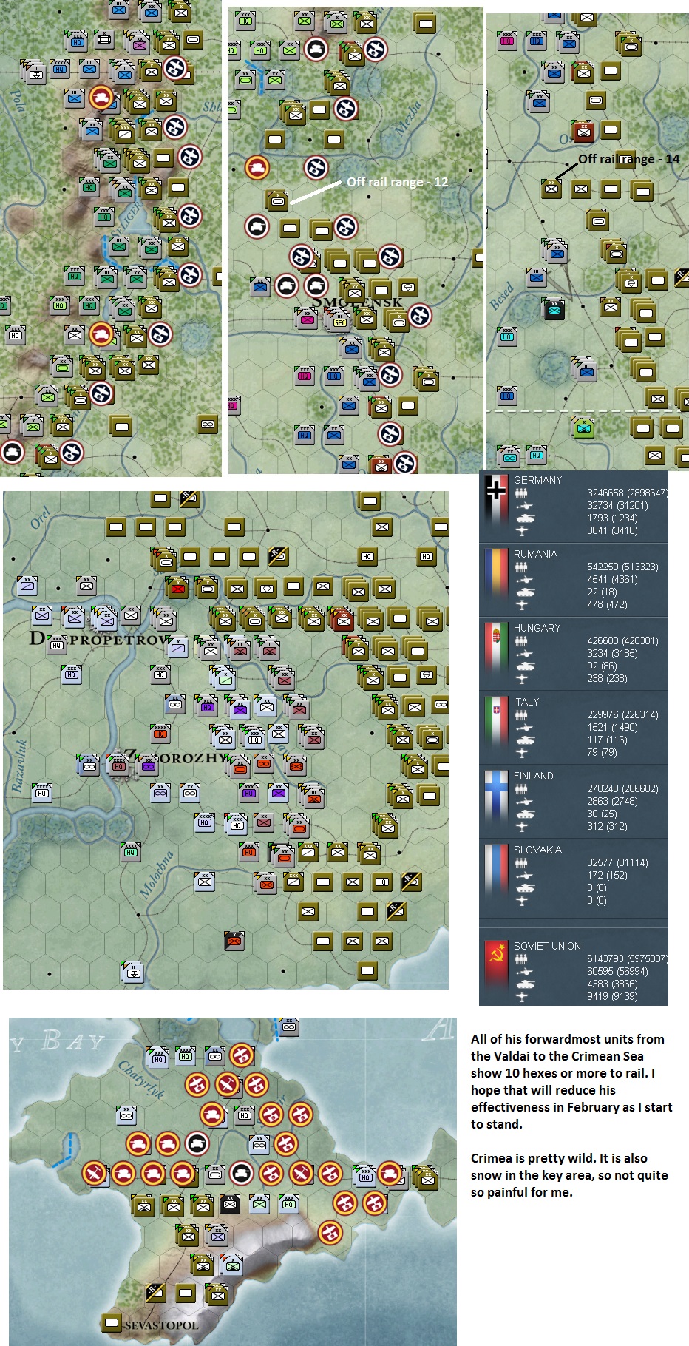Viewport: 689px width, 1346px height.
Task: Click Finland's aircraft icon
Action: pos(523,826)
